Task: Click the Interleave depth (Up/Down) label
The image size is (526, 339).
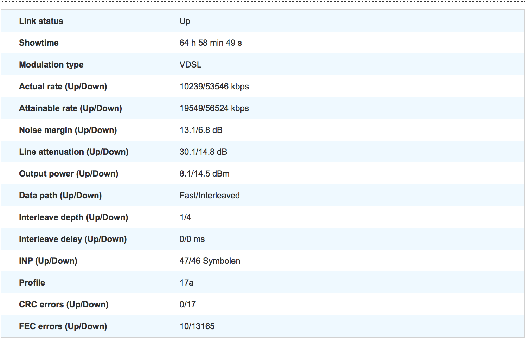Action: pyautogui.click(x=73, y=217)
